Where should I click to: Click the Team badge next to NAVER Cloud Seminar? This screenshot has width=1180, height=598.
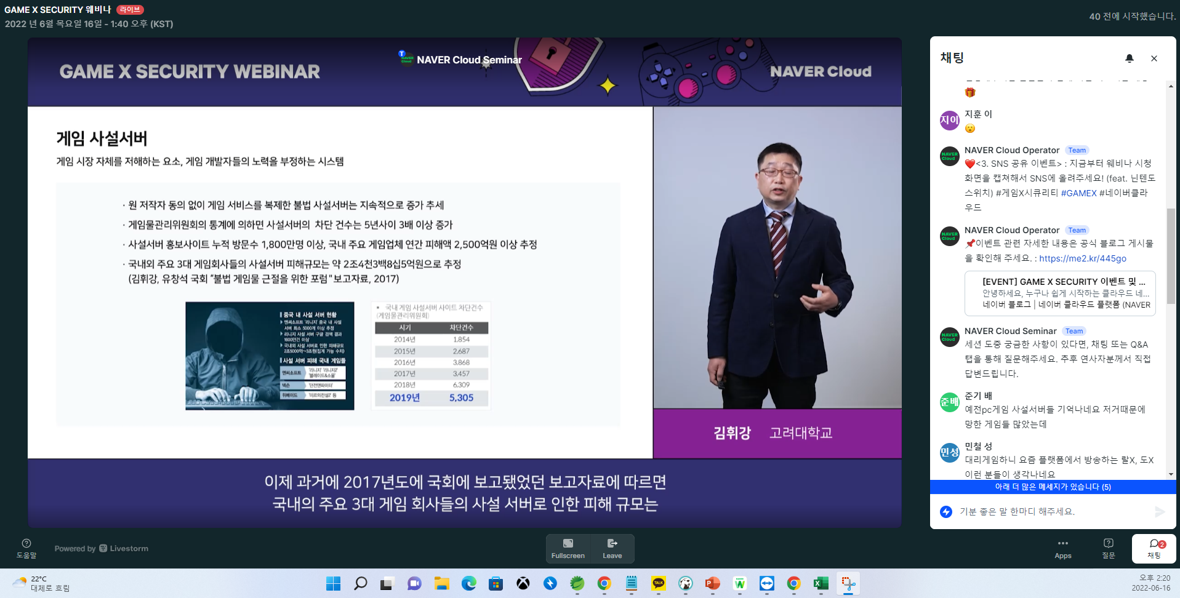[1074, 331]
